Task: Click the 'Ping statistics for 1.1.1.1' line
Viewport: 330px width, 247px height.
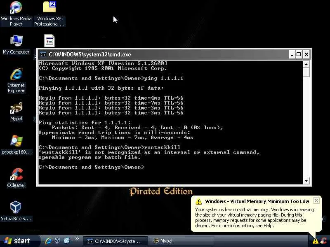Action: tap(85, 123)
